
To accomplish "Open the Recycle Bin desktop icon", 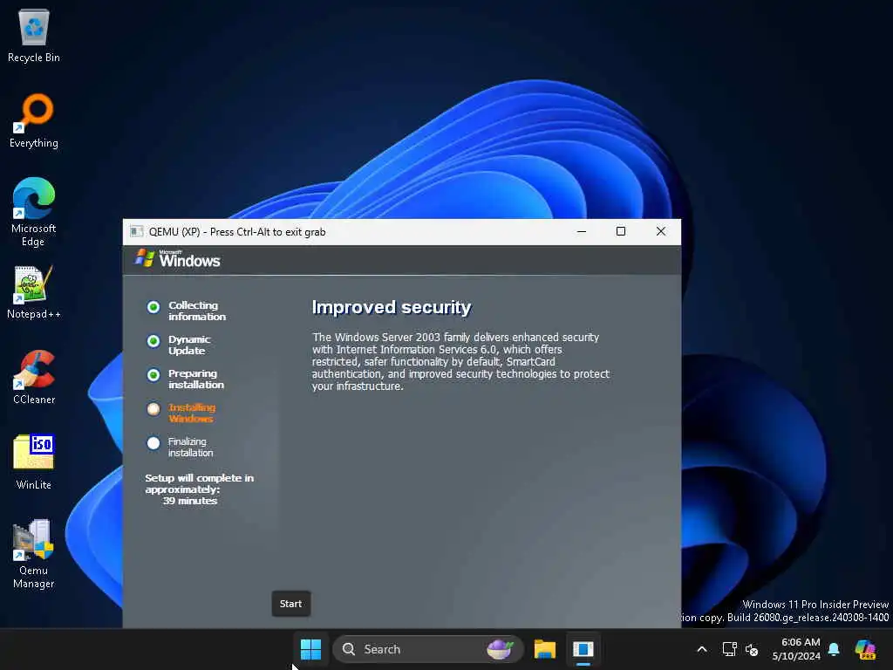I will (x=34, y=36).
